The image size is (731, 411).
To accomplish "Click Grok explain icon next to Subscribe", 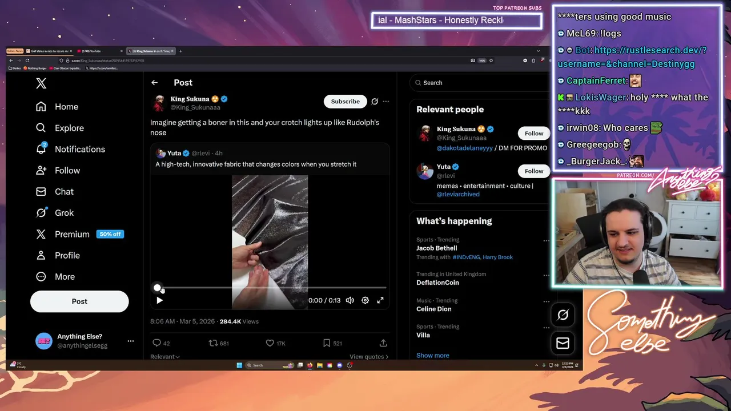I will pyautogui.click(x=375, y=102).
